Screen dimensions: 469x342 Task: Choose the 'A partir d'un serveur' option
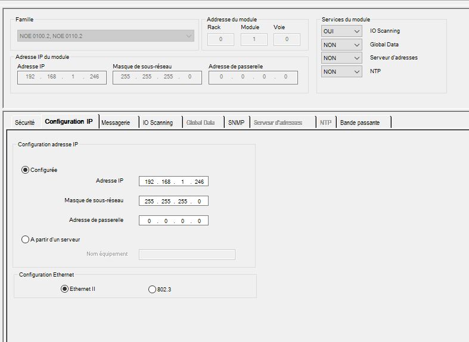click(25, 240)
